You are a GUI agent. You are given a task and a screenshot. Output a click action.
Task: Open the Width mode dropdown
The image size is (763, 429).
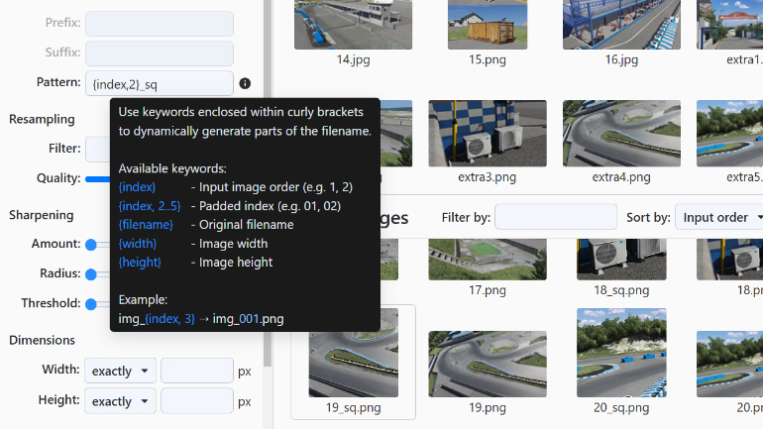pos(120,372)
